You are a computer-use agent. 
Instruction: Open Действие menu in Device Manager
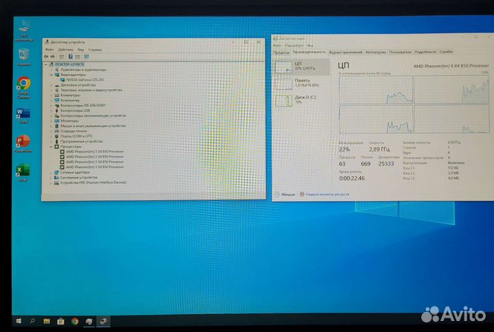(x=66, y=49)
